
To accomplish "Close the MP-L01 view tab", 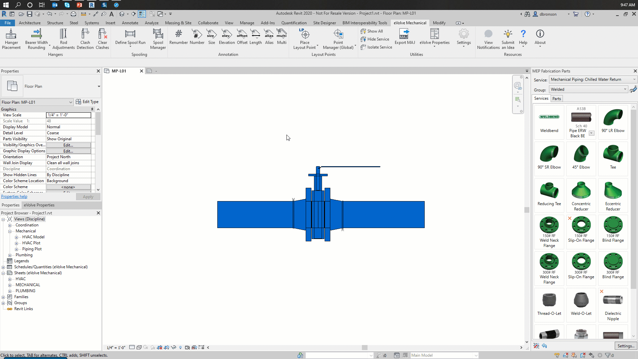I will (141, 71).
